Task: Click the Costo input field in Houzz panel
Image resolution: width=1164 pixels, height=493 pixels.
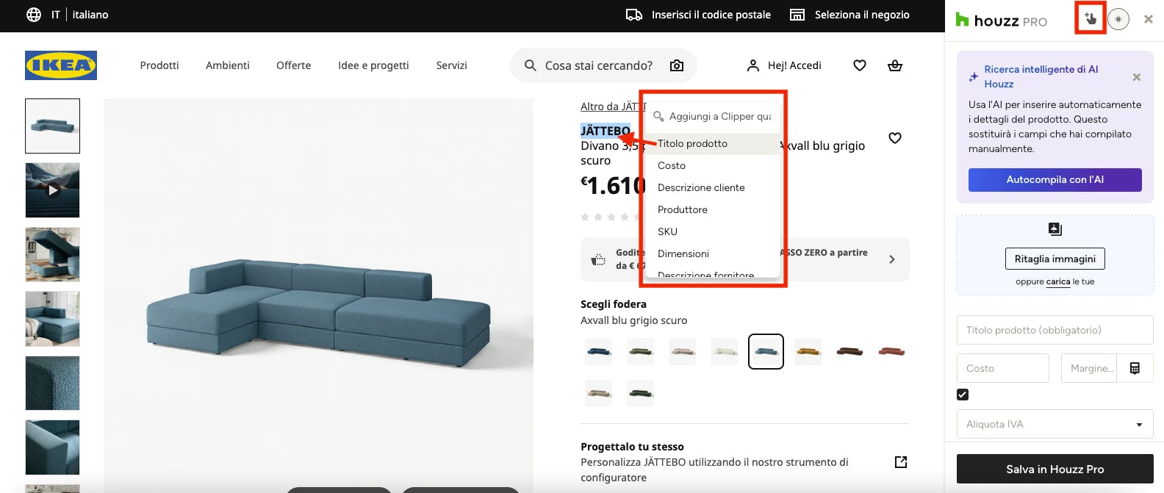Action: 1003,368
